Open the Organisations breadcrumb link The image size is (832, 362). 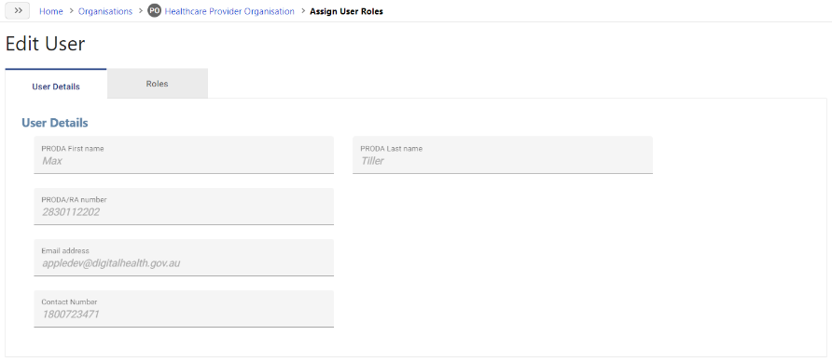pos(105,11)
